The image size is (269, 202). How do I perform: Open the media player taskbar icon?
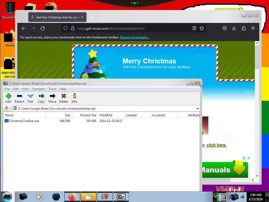tap(39, 197)
